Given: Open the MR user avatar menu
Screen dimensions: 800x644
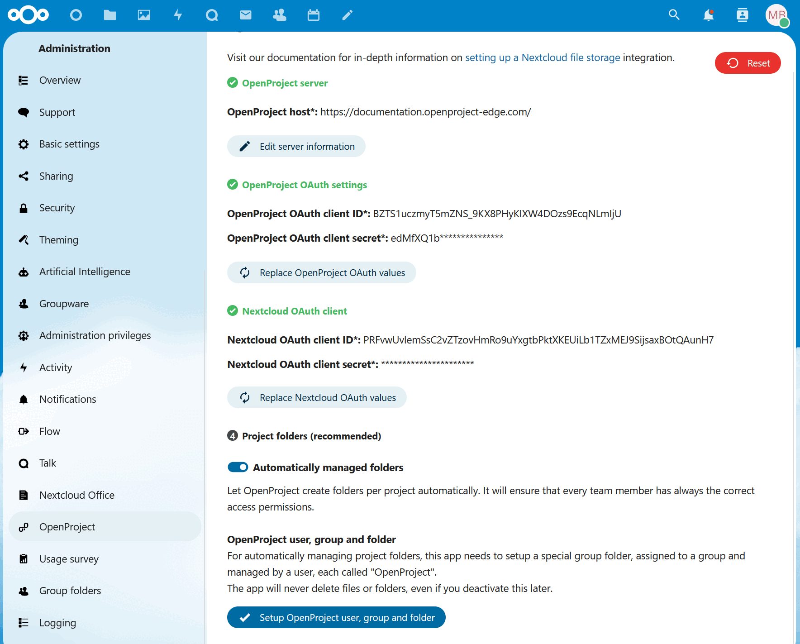Looking at the screenshot, I should pos(777,15).
